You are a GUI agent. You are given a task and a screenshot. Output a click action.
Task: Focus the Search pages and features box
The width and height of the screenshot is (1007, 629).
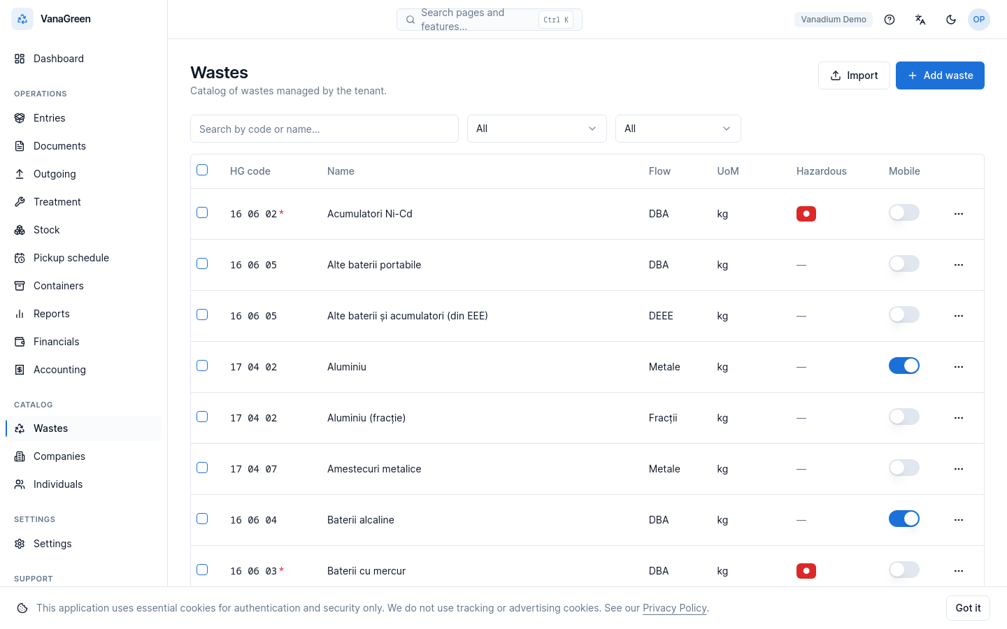490,20
